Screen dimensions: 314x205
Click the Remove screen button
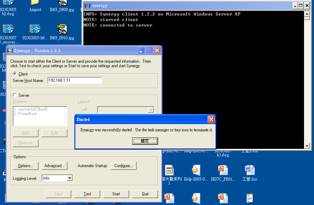pyautogui.click(x=25, y=143)
